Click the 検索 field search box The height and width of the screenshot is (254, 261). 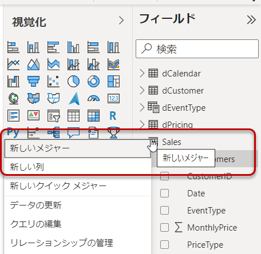coord(197,49)
